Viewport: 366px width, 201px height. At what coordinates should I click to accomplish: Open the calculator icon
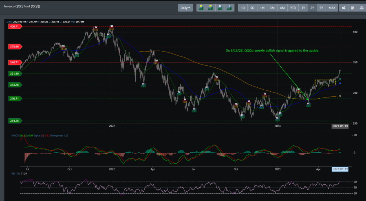click(x=352, y=8)
